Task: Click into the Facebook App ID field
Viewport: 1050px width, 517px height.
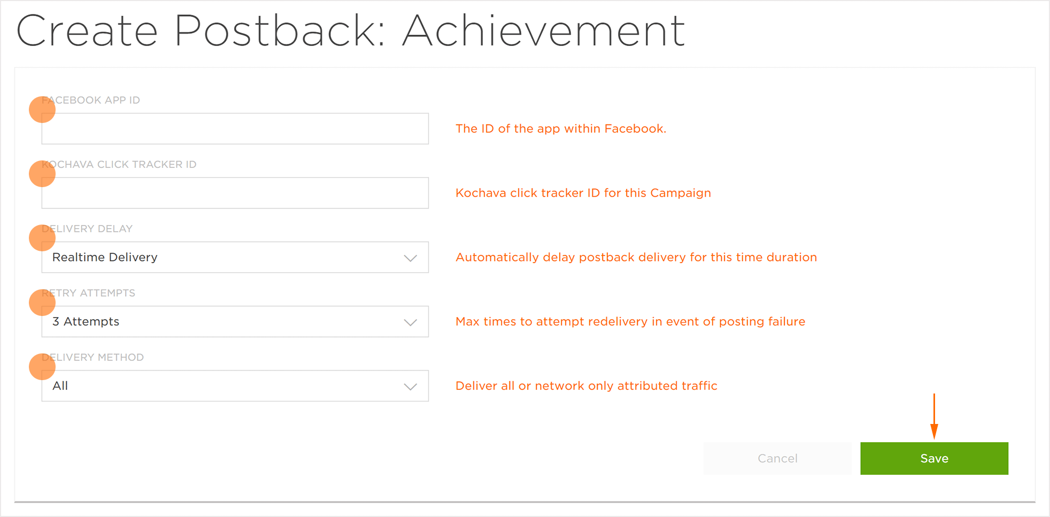Action: click(x=235, y=129)
